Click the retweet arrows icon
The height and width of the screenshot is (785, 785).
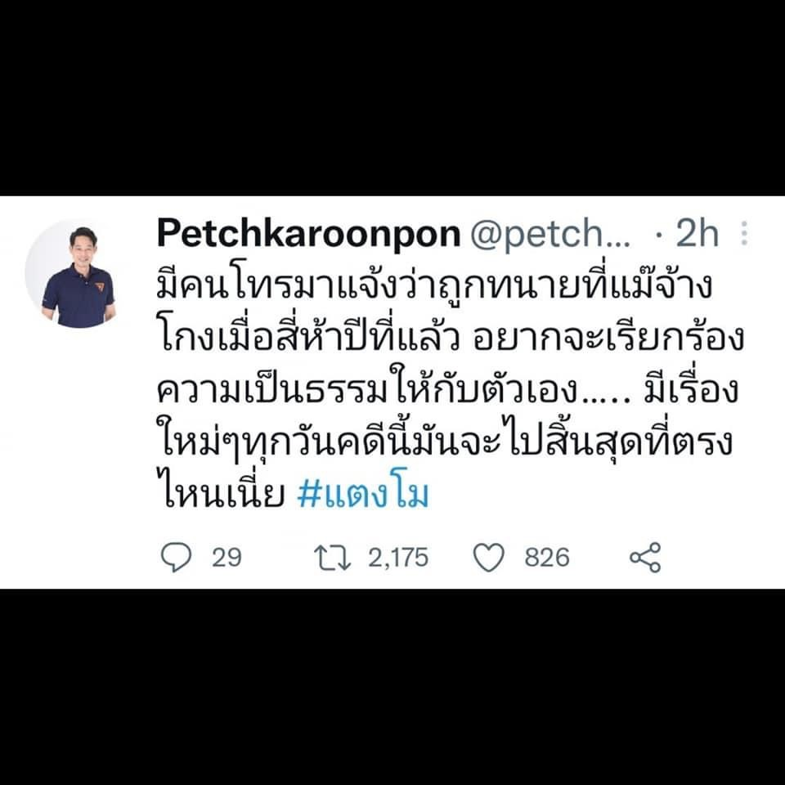332,558
